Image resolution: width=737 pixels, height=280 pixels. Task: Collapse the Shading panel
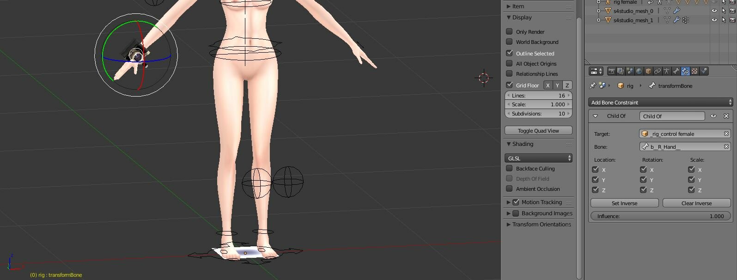509,144
